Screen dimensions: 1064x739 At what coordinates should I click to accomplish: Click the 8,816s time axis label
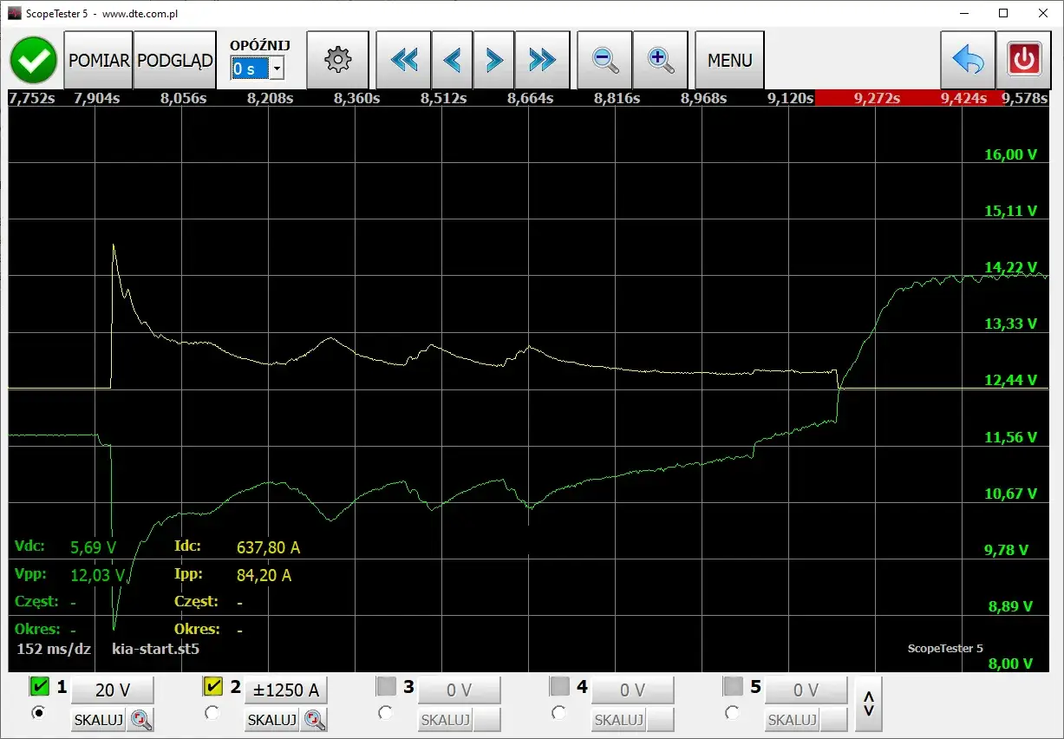[x=617, y=98]
